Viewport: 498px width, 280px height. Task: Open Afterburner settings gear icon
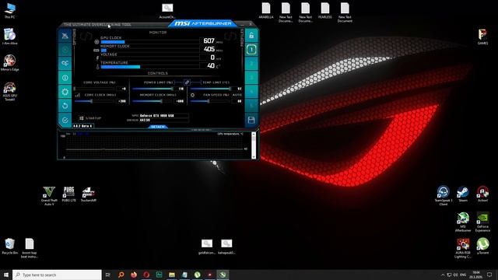pos(65,92)
